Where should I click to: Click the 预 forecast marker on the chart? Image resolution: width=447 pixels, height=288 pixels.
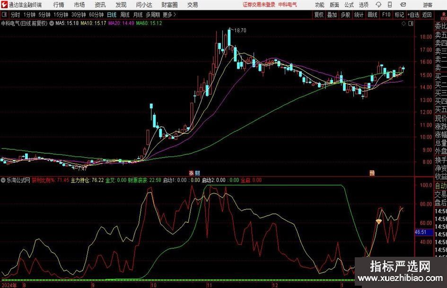click(x=372, y=173)
